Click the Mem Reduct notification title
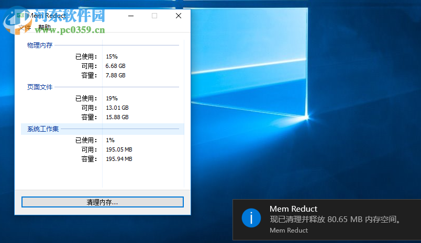421x243 pixels. pyautogui.click(x=293, y=209)
